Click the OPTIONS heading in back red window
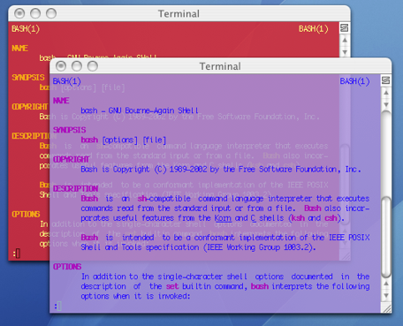 (x=26, y=214)
